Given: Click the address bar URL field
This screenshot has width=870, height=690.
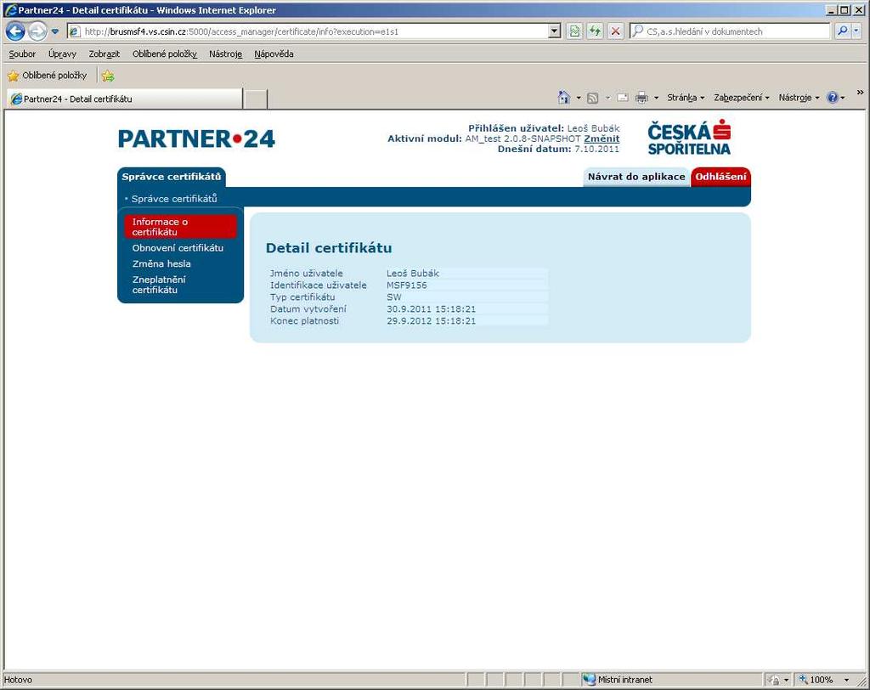Looking at the screenshot, I should [x=308, y=31].
